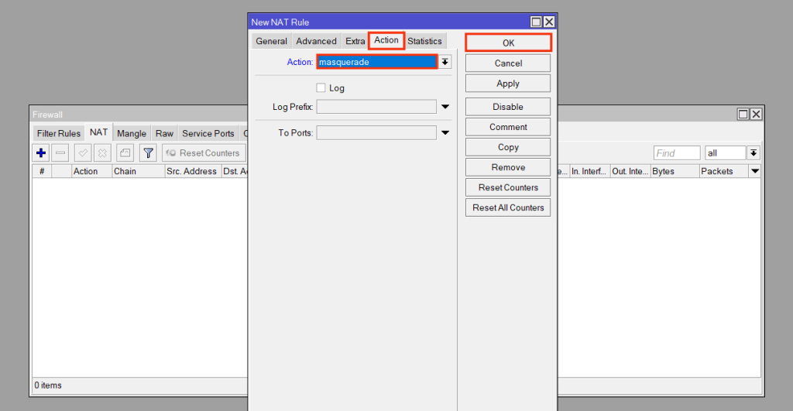
Task: Open the 'all' filter dropdown in Firewall
Action: (754, 153)
